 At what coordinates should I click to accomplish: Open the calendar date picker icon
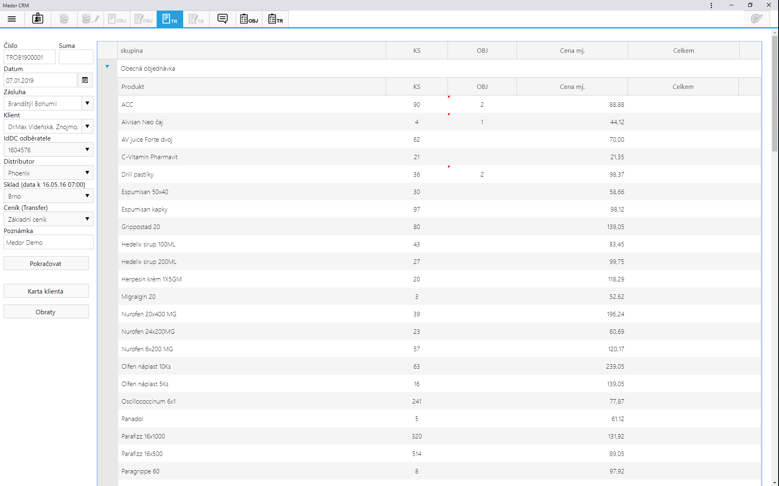coord(85,80)
